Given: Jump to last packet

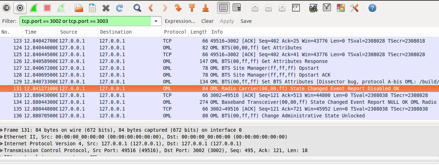Looking at the screenshot, I should click(205, 8).
